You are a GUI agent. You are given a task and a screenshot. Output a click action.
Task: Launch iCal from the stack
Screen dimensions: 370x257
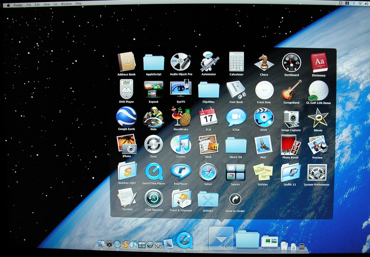(208, 117)
